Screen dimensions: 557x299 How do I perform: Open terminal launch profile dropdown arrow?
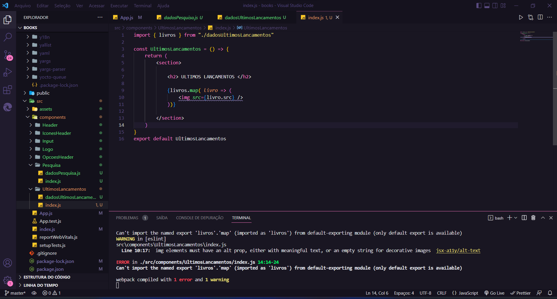click(516, 218)
